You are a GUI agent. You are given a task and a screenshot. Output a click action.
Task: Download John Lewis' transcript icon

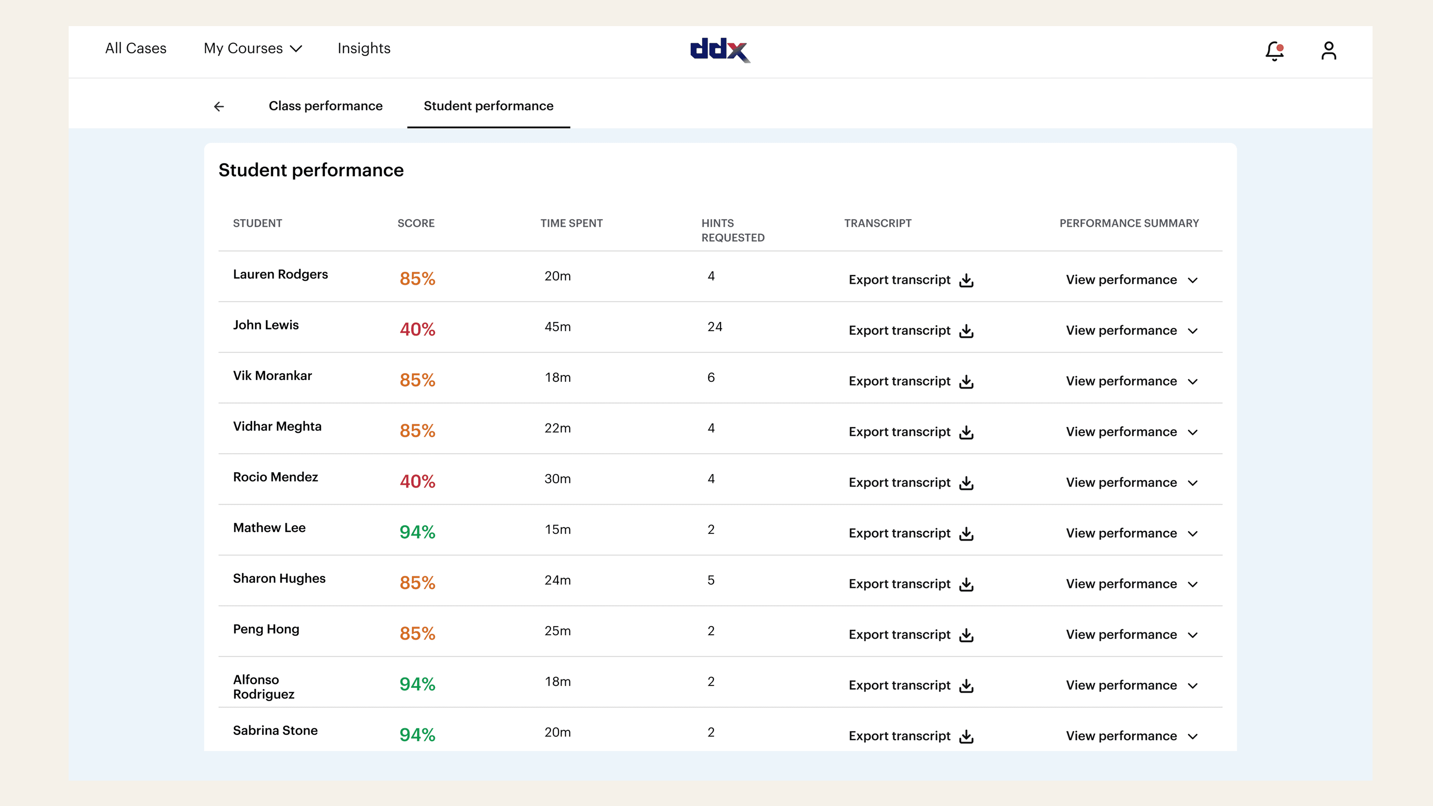point(966,331)
